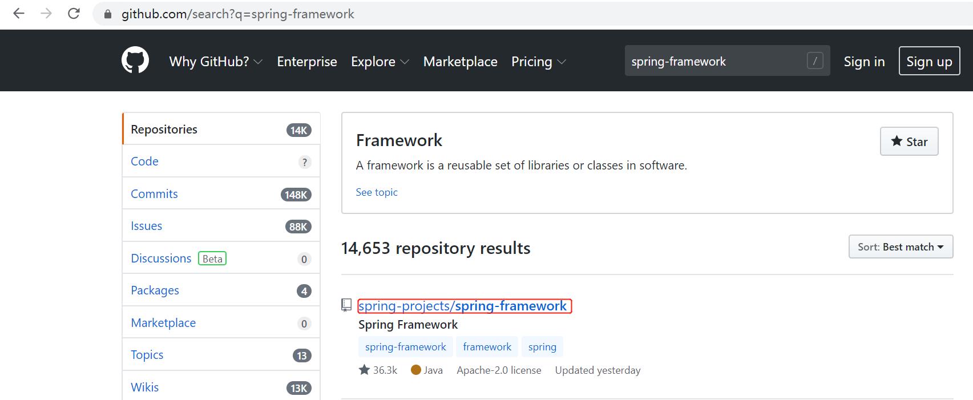The image size is (973, 400).
Task: Follow the See topic link
Action: point(377,192)
